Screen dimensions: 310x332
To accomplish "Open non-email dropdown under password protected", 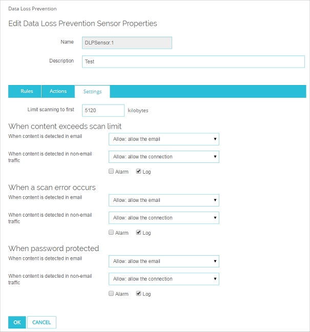I will pyautogui.click(x=164, y=279).
